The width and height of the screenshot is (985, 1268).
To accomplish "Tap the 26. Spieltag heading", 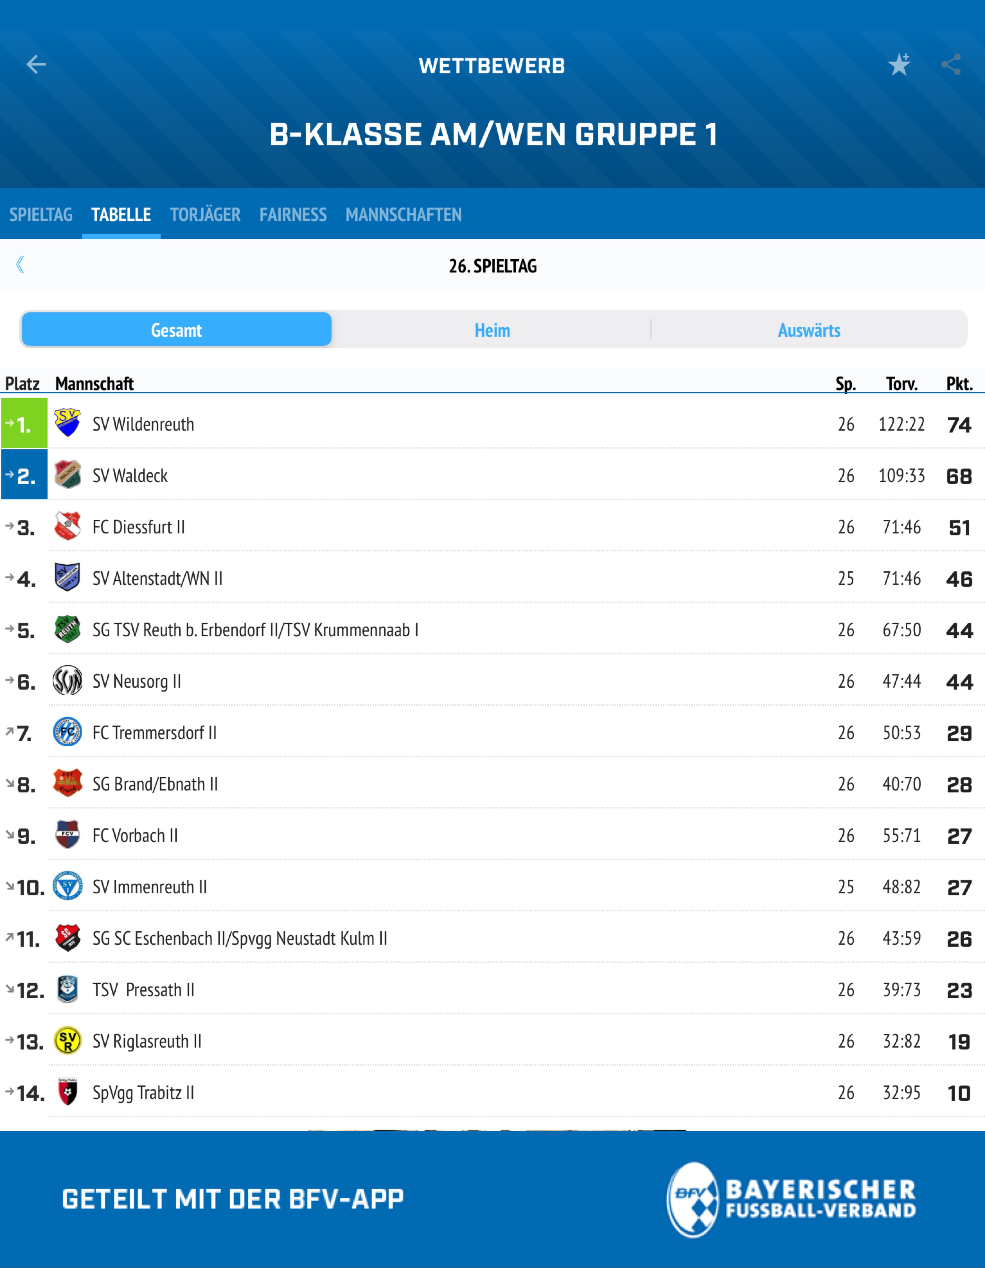I will click(492, 266).
